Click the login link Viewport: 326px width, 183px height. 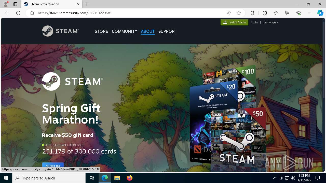click(x=254, y=22)
